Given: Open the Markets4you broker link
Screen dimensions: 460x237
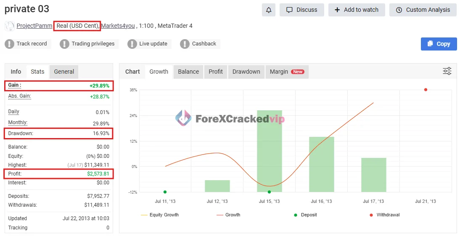Looking at the screenshot, I should pyautogui.click(x=118, y=26).
